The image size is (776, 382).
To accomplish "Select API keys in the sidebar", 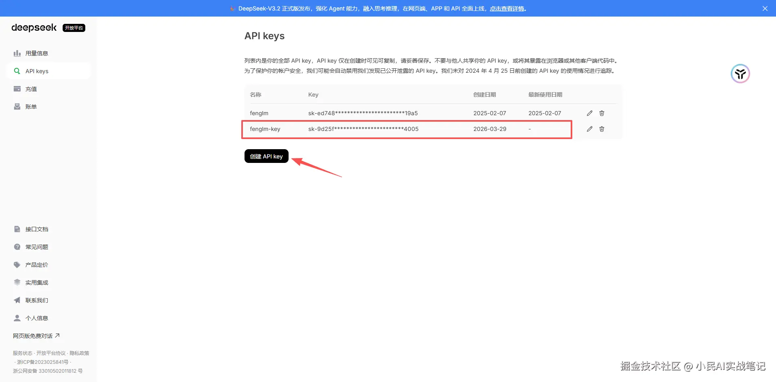I will [x=48, y=71].
